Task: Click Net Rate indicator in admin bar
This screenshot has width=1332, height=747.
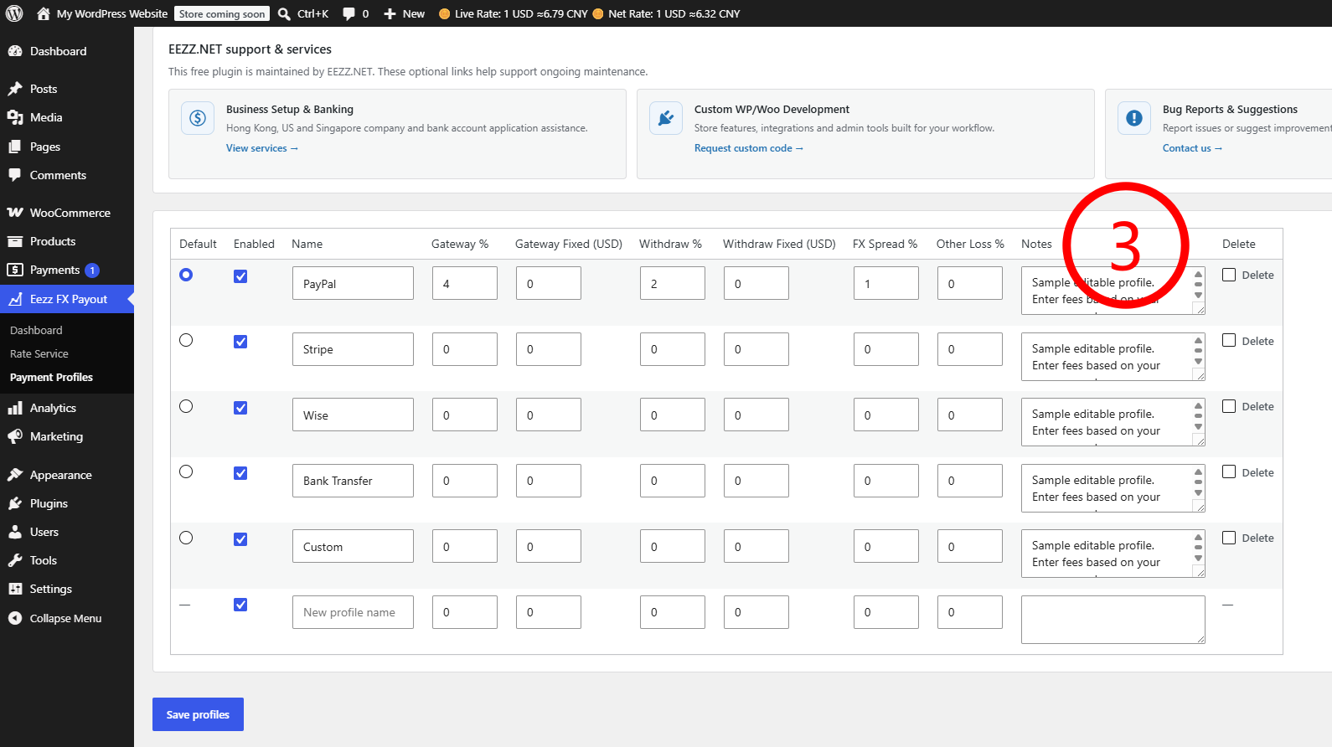Action: click(x=667, y=13)
